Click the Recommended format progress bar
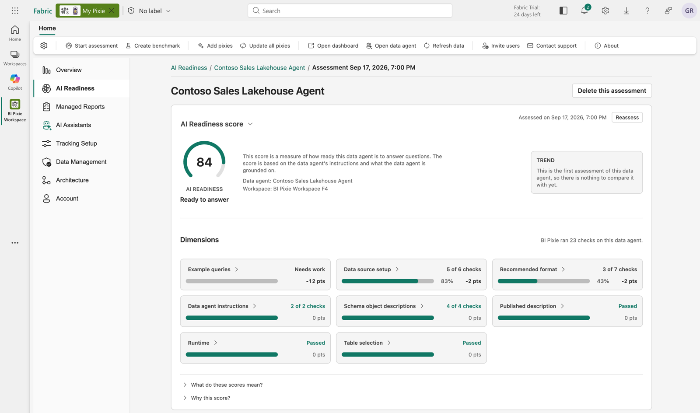 point(544,281)
